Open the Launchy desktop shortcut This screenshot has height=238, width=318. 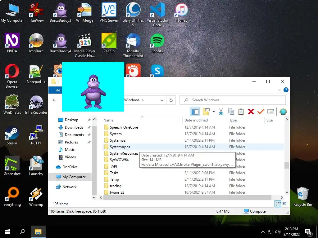(36, 166)
